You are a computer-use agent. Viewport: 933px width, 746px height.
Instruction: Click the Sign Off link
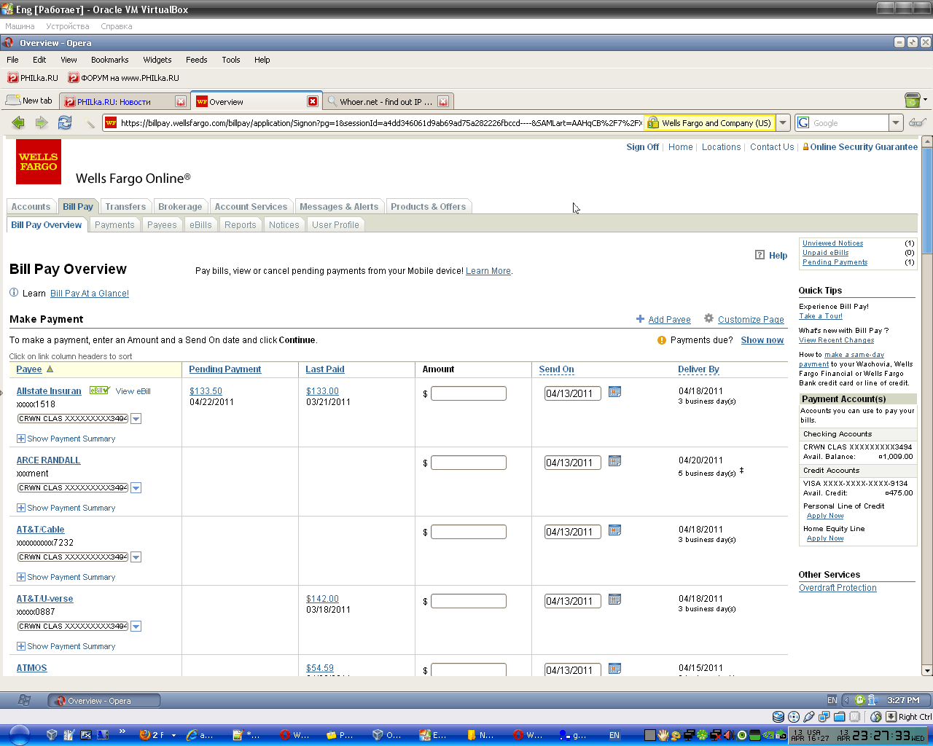pyautogui.click(x=642, y=147)
